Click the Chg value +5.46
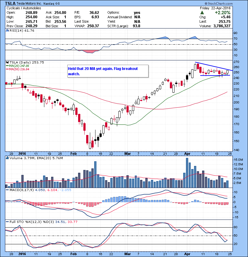The width and height of the screenshot is (248, 257). tap(225, 17)
